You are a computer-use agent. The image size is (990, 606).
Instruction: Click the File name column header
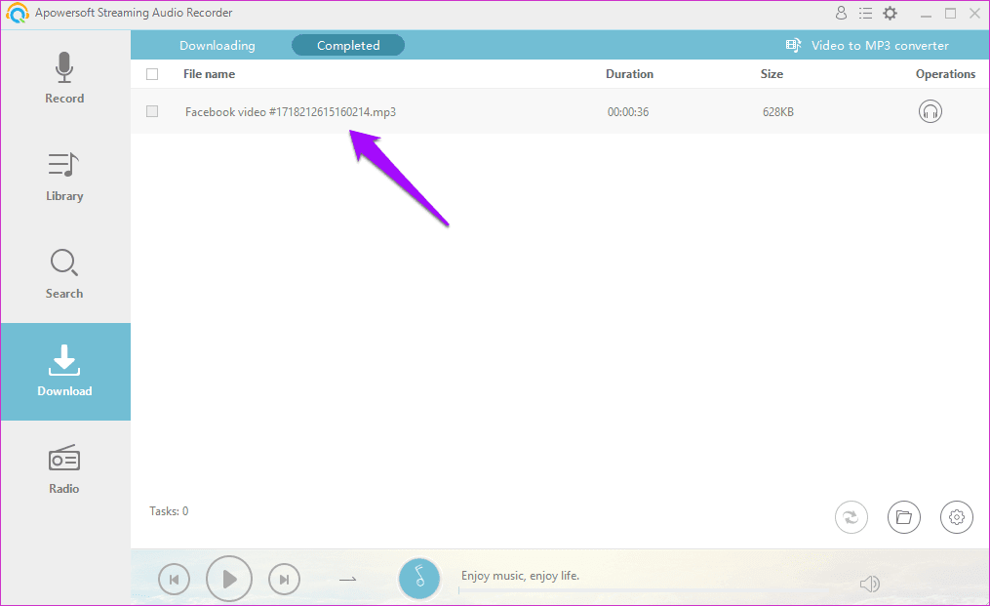pyautogui.click(x=209, y=74)
